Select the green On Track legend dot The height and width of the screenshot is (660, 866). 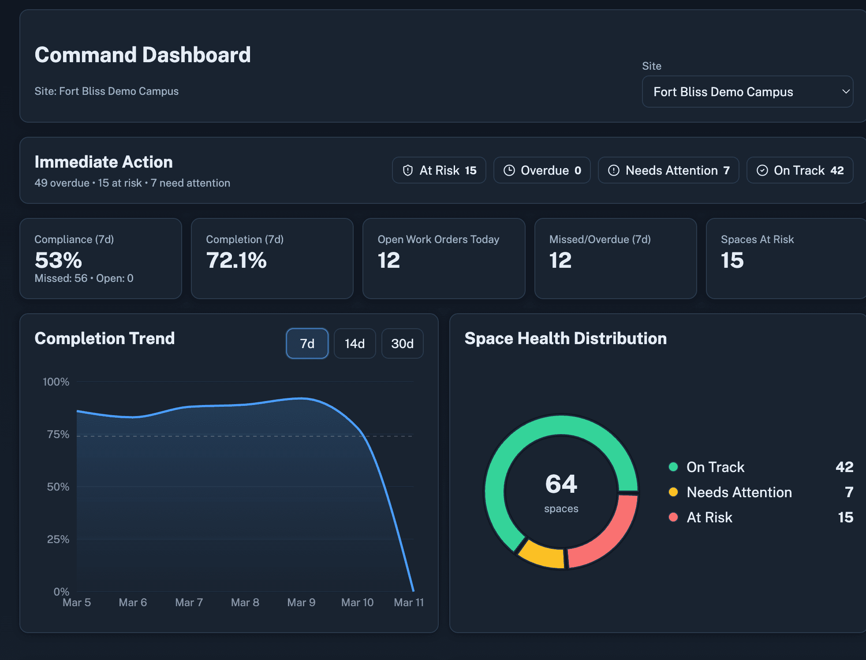coord(672,467)
